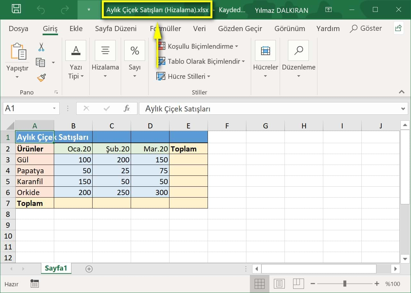
Task: Switch to the Görünüm tab
Action: pyautogui.click(x=290, y=28)
